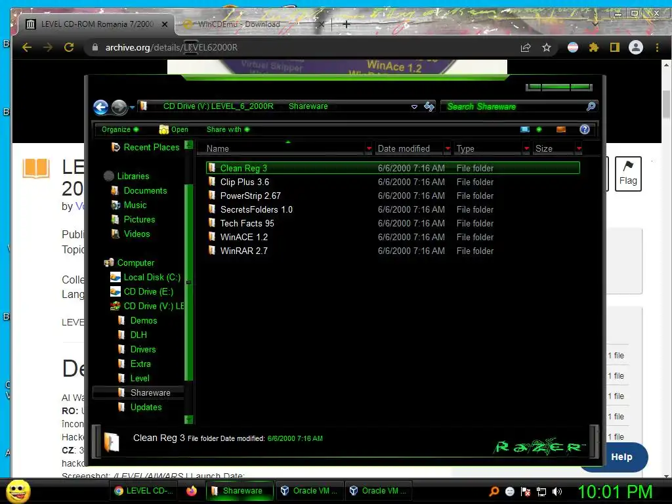The image size is (672, 504).
Task: Open the Size column filter dropdown
Action: coord(579,149)
